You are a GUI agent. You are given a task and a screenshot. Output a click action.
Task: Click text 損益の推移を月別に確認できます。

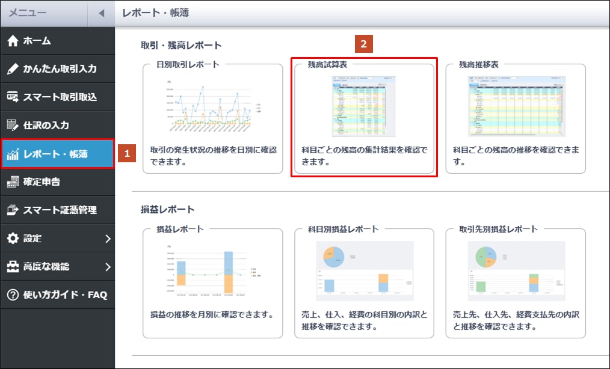pyautogui.click(x=212, y=314)
